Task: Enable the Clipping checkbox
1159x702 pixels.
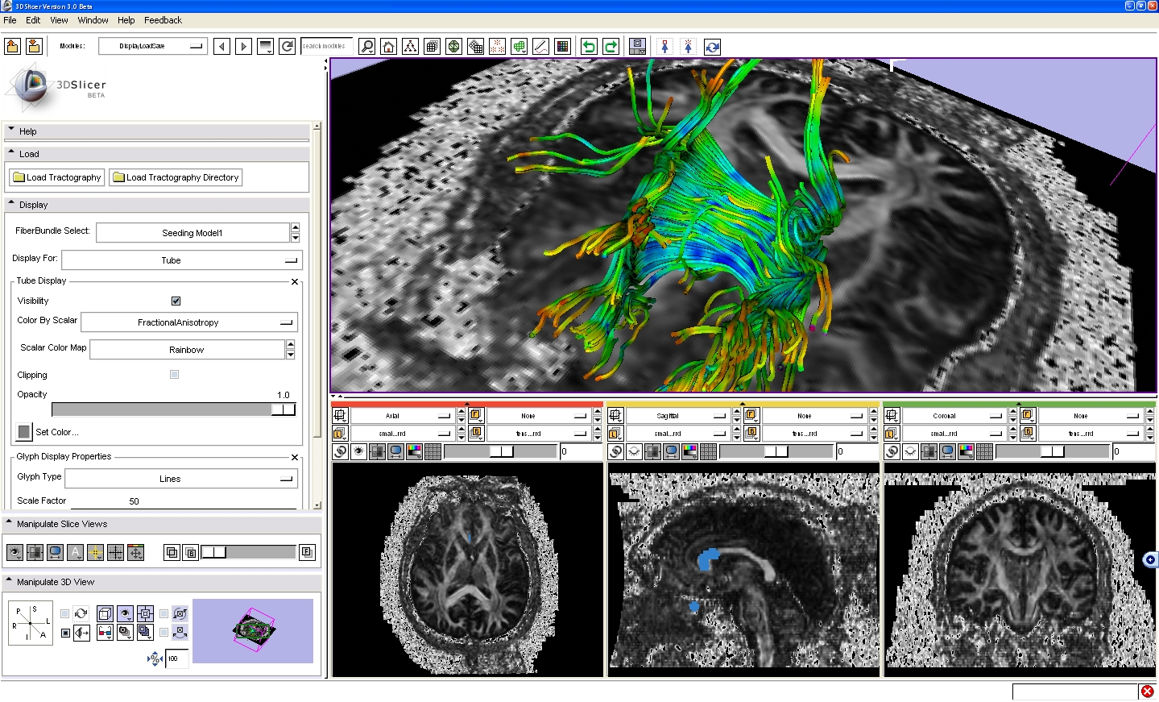Action: click(174, 375)
